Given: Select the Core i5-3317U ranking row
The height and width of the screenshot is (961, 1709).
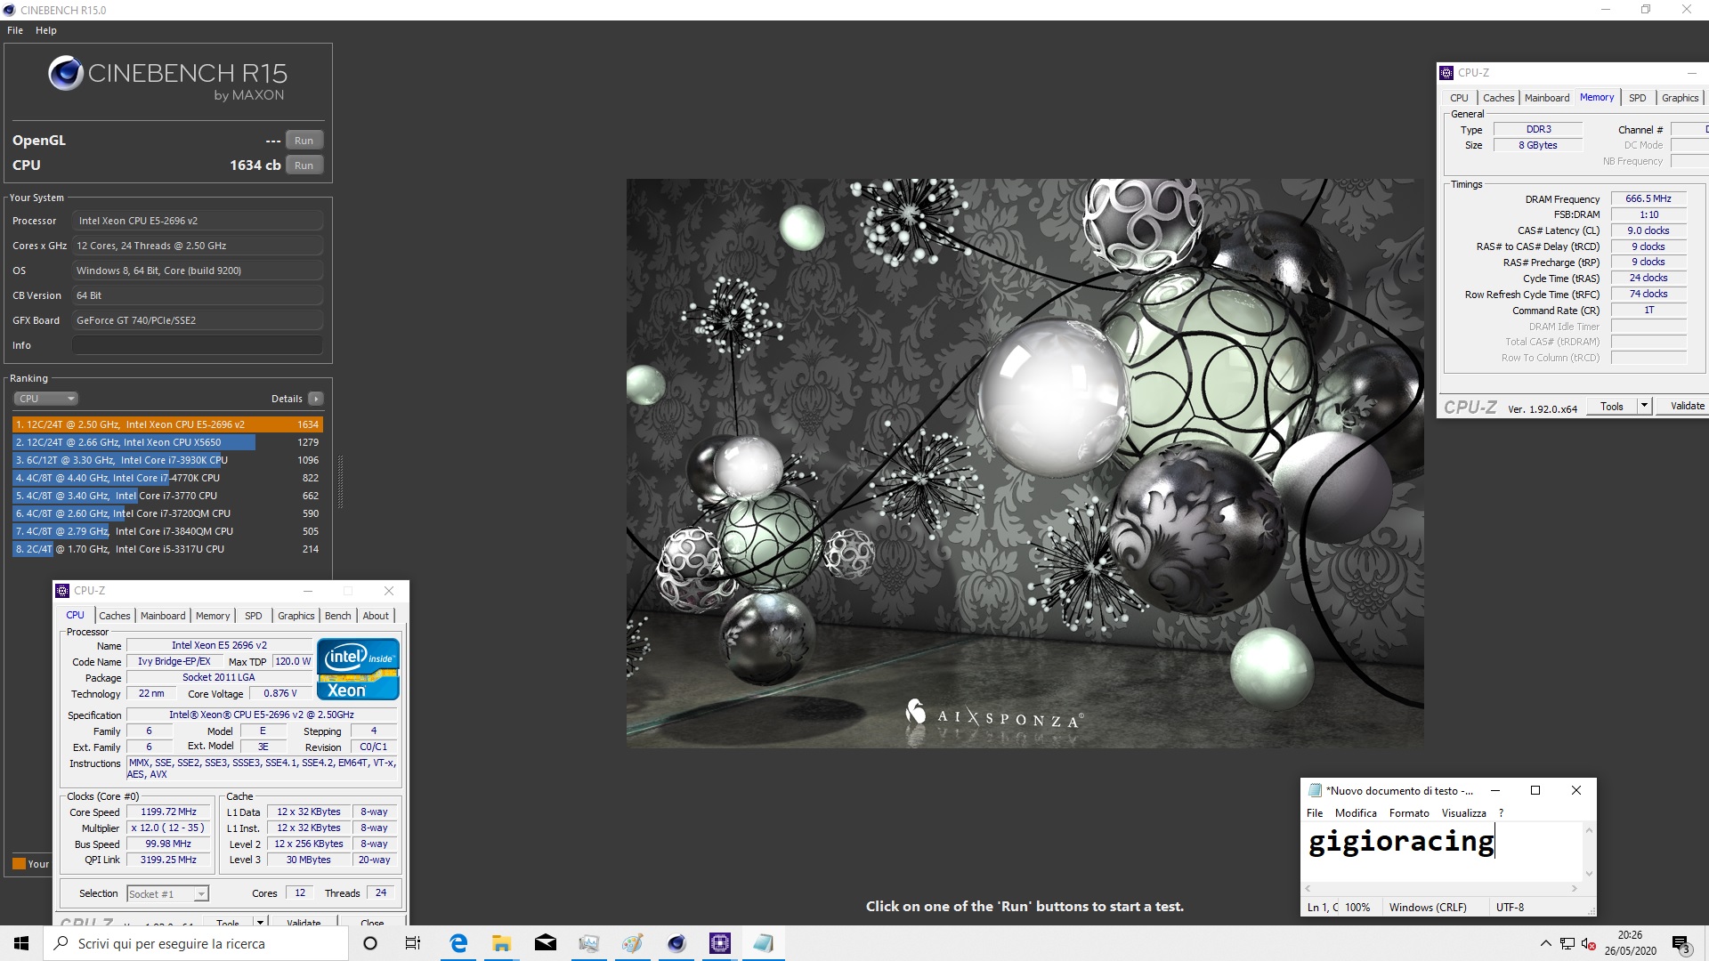Looking at the screenshot, I should pos(167,549).
